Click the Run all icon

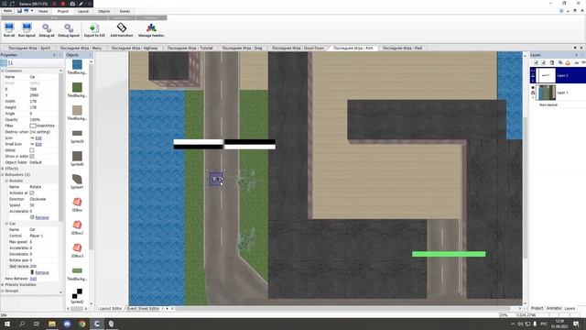click(9, 27)
